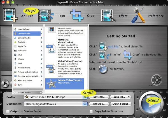Click the film reel icon in preview area
The width and height of the screenshot is (168, 118).
click(156, 80)
